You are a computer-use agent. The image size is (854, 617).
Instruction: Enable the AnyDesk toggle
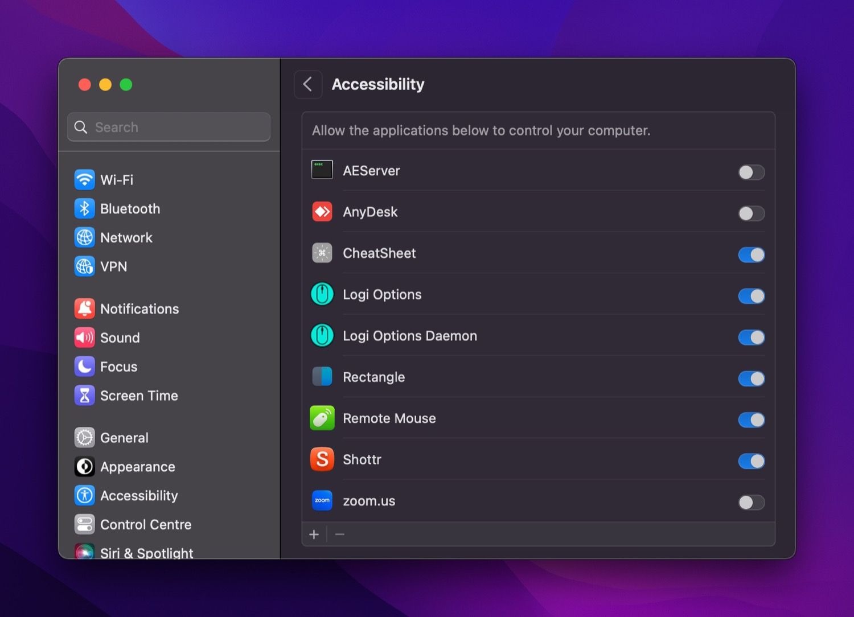coord(752,213)
